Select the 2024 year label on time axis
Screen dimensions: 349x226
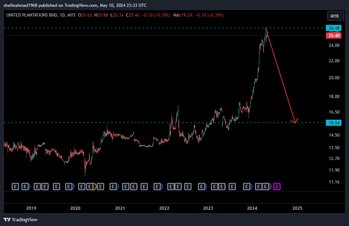click(252, 208)
